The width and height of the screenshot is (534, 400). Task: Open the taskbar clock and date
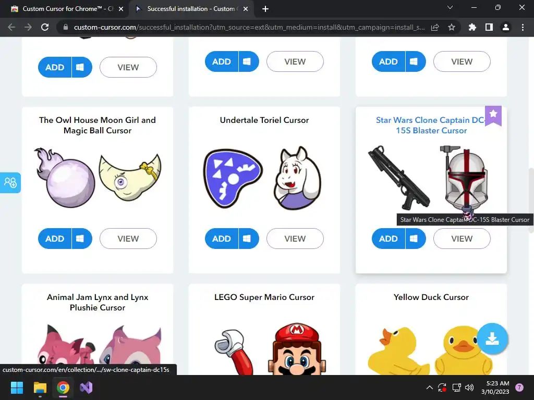[x=495, y=387]
